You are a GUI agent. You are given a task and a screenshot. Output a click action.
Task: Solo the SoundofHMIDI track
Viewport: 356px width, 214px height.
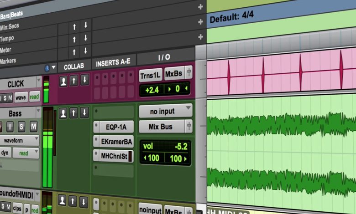(3, 207)
